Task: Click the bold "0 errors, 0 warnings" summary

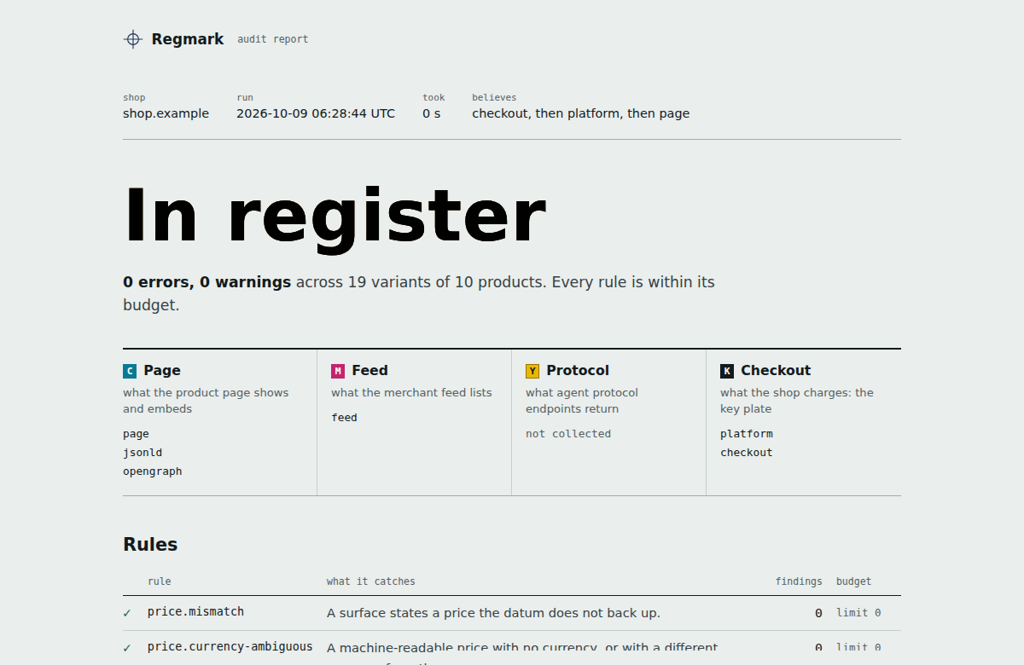Action: 207,282
